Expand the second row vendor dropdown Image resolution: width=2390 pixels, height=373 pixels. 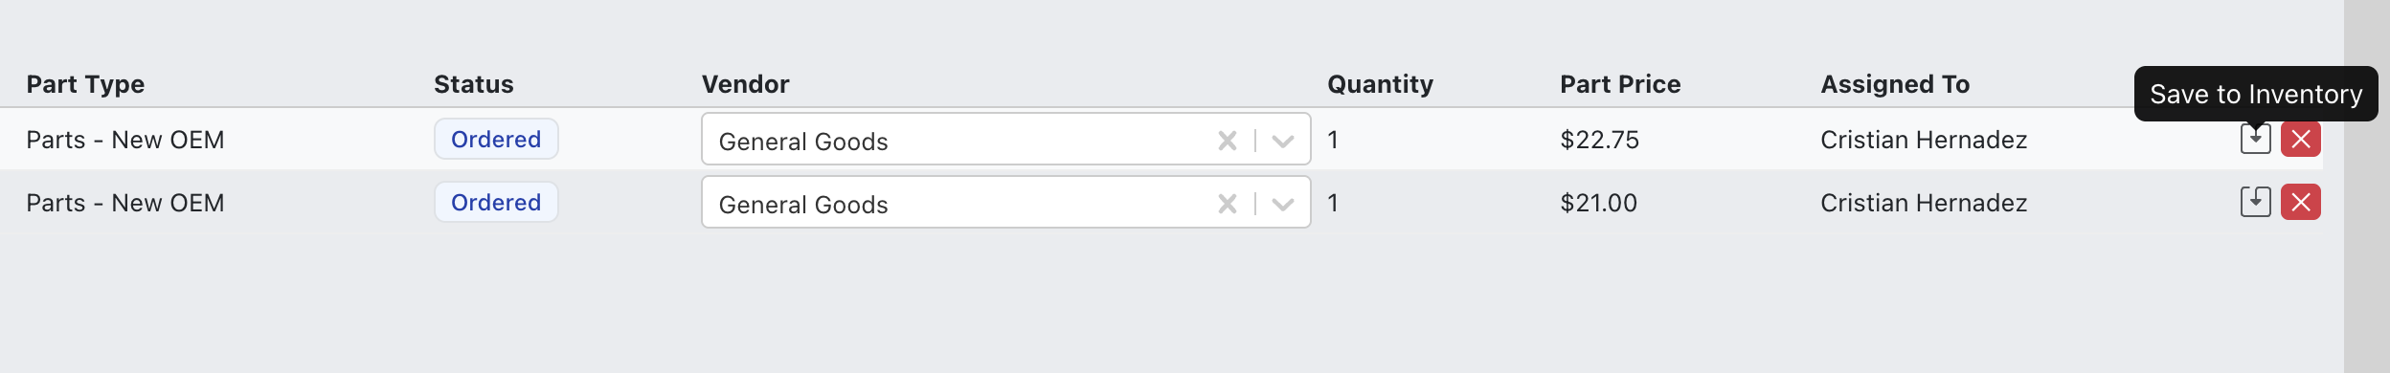(x=1283, y=204)
